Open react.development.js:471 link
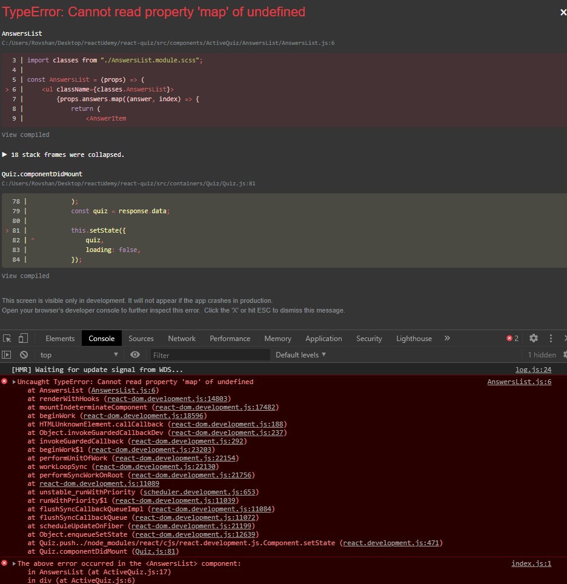567x584 pixels. pyautogui.click(x=391, y=543)
